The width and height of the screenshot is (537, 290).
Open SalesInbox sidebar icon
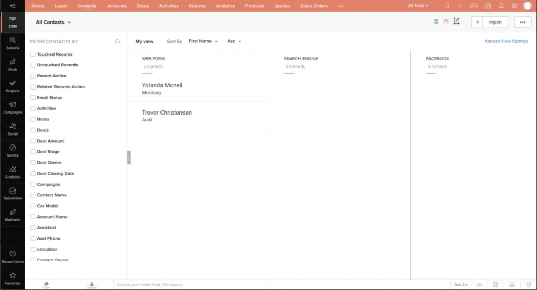(x=13, y=194)
